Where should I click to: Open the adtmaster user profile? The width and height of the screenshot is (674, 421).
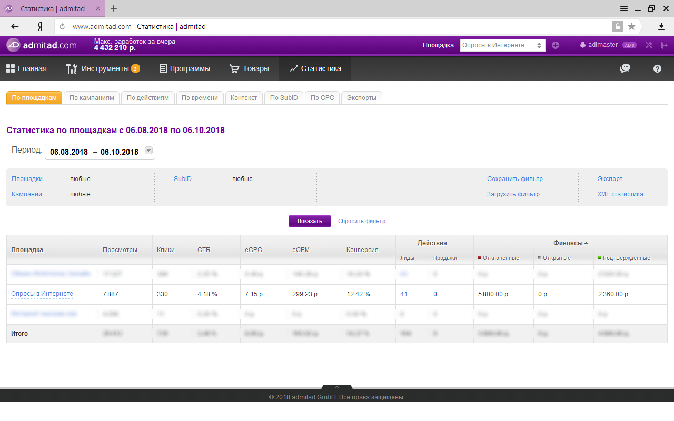599,45
